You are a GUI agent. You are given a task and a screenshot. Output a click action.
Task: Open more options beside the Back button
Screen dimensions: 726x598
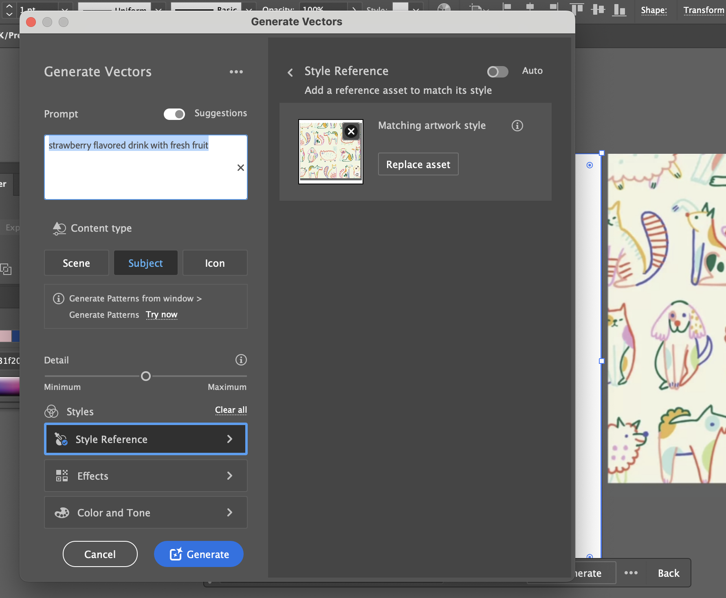(631, 573)
